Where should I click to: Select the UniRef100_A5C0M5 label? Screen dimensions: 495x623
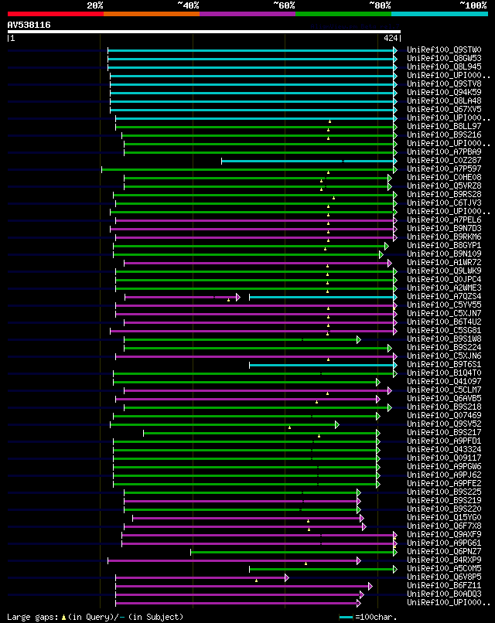pos(444,569)
